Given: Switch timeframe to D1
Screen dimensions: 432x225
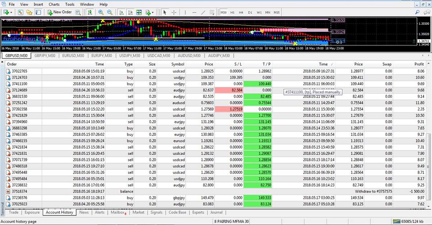Looking at the screenshot, I should pyautogui.click(x=250, y=13).
